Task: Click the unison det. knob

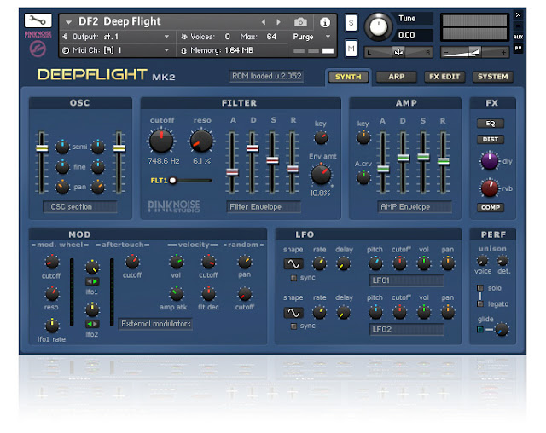Action: tap(502, 260)
